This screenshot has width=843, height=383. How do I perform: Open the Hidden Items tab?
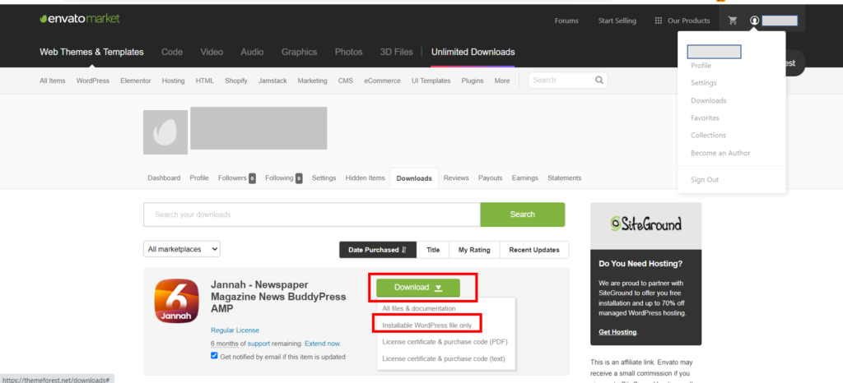(x=365, y=178)
